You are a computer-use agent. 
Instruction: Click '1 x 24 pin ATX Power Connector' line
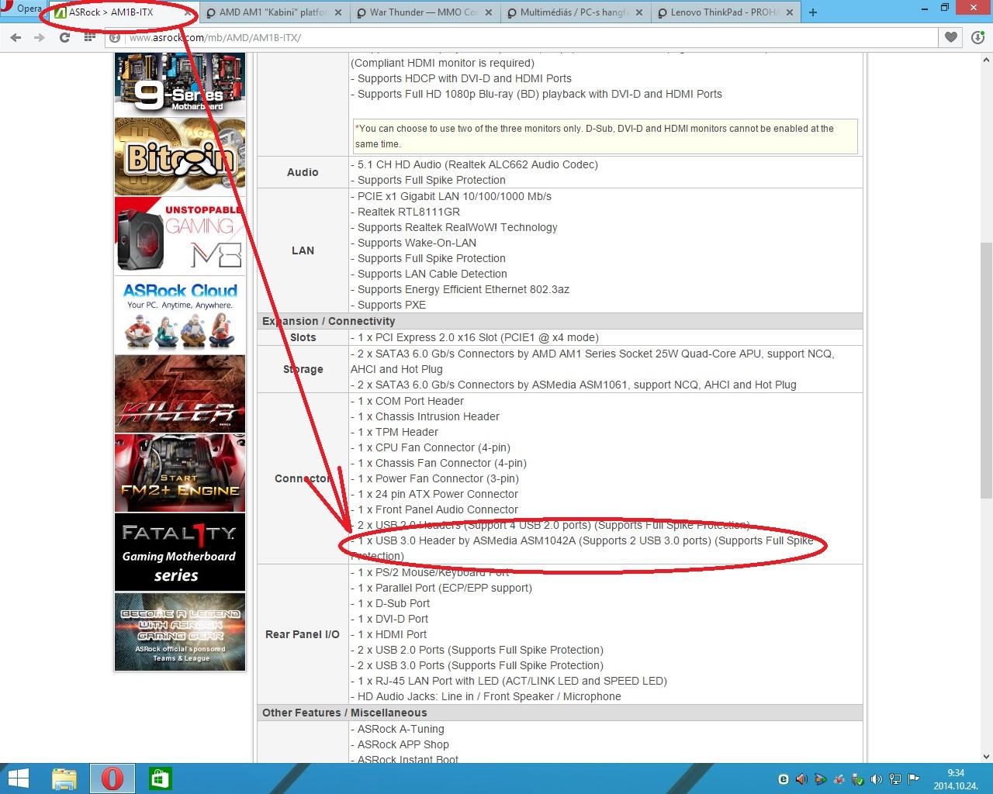pyautogui.click(x=434, y=494)
